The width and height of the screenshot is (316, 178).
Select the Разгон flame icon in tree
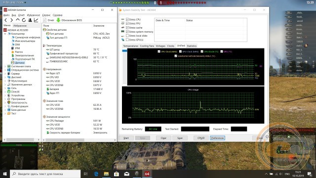pyautogui.click(x=13, y=52)
